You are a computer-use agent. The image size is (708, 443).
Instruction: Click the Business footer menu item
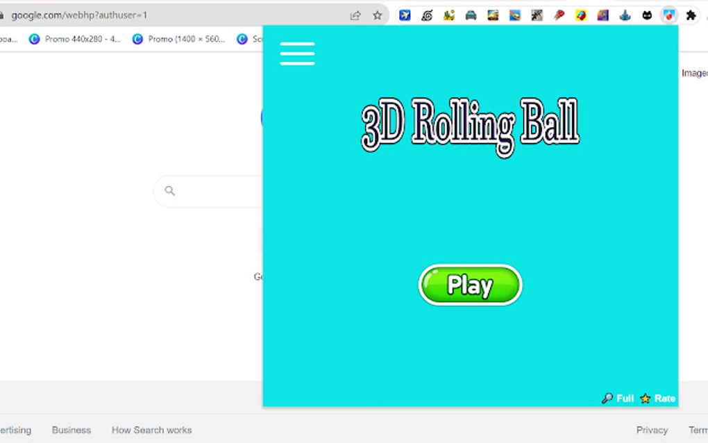[x=71, y=430]
